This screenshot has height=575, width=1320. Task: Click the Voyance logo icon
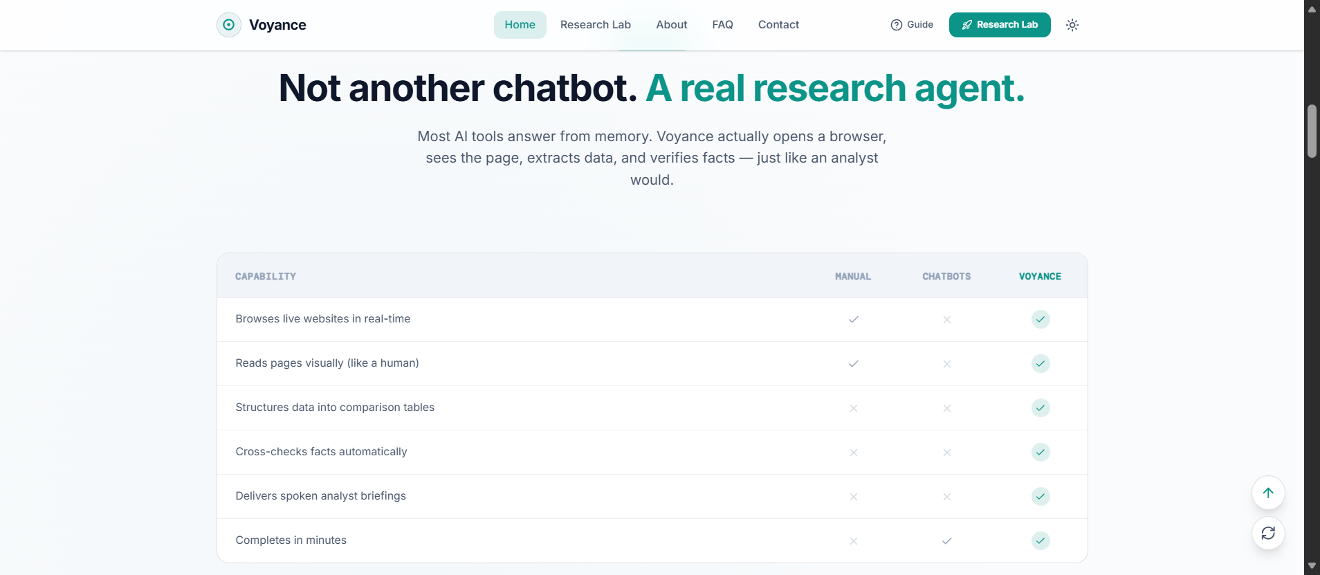(x=229, y=25)
